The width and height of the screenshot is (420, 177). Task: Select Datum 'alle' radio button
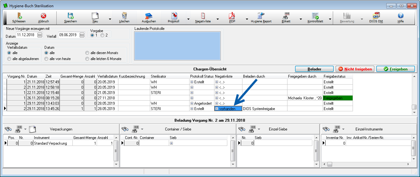(x=46, y=53)
